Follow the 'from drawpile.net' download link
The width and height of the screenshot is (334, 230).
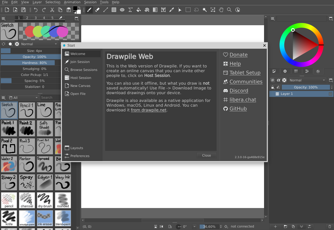(x=149, y=110)
